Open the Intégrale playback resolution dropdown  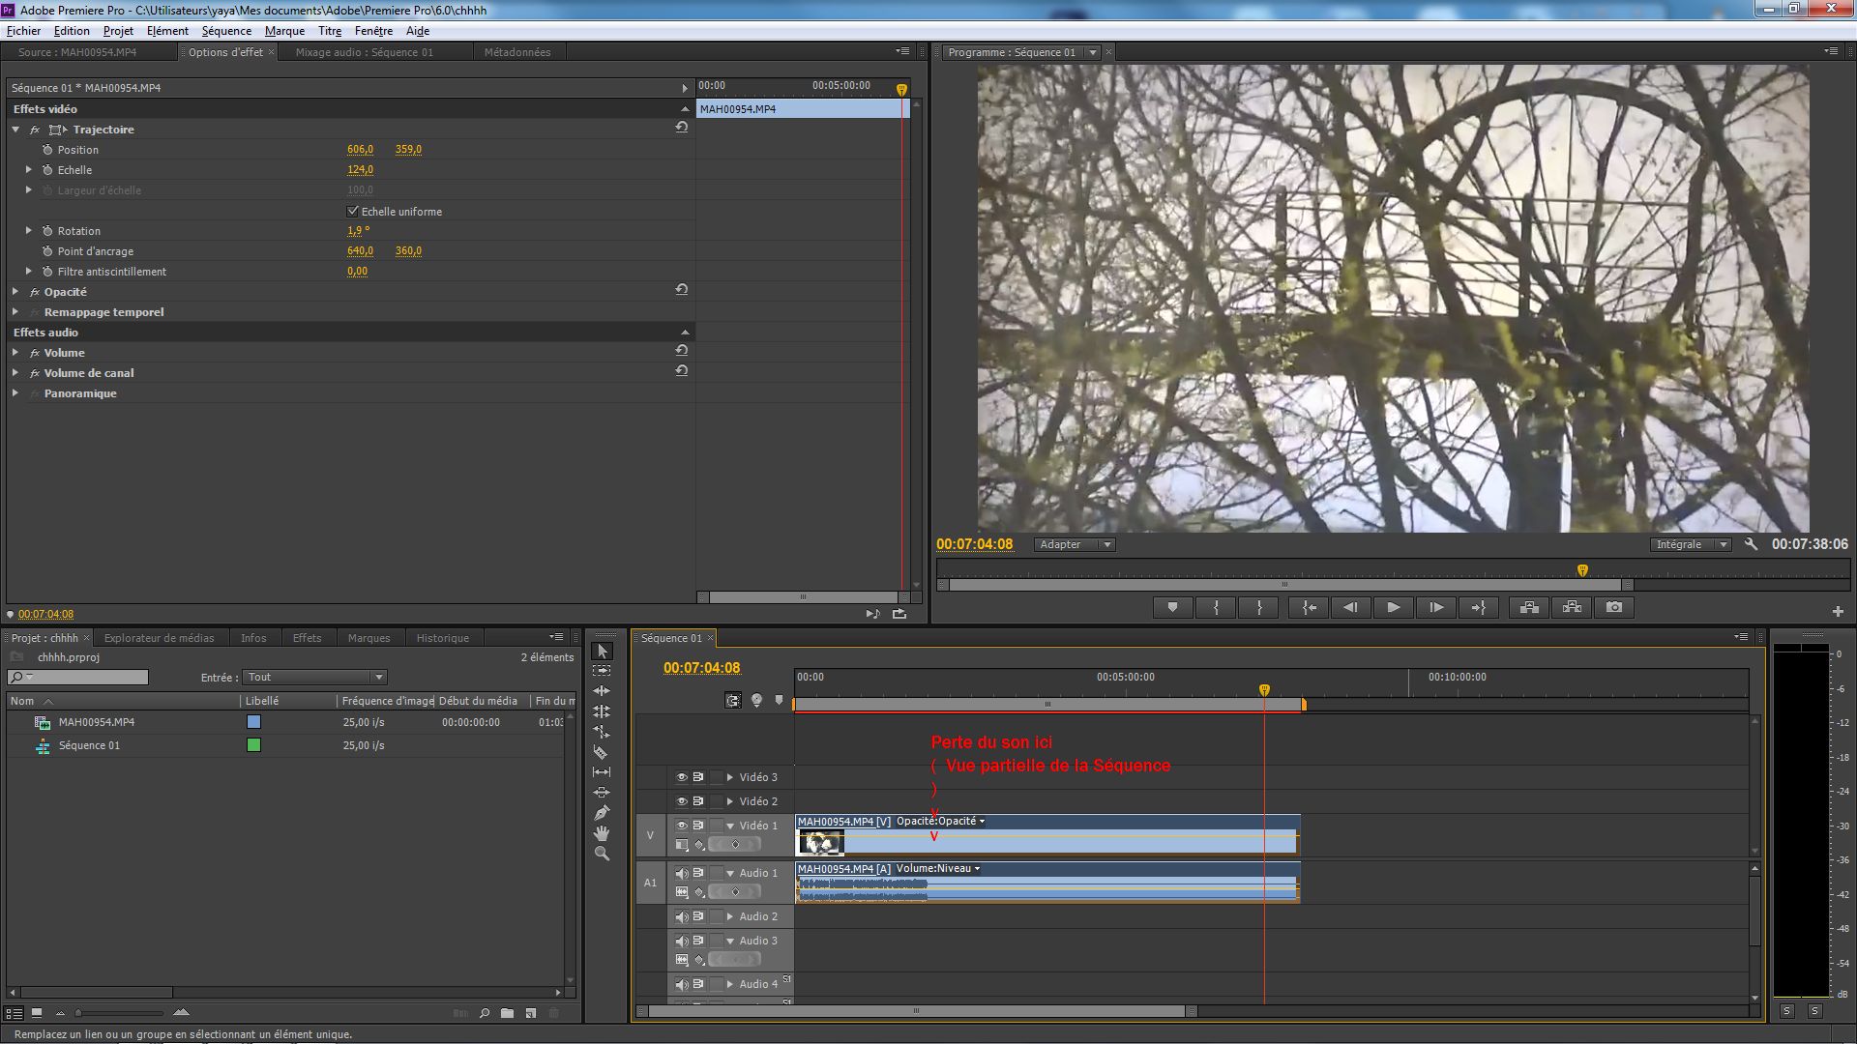[x=1690, y=544]
